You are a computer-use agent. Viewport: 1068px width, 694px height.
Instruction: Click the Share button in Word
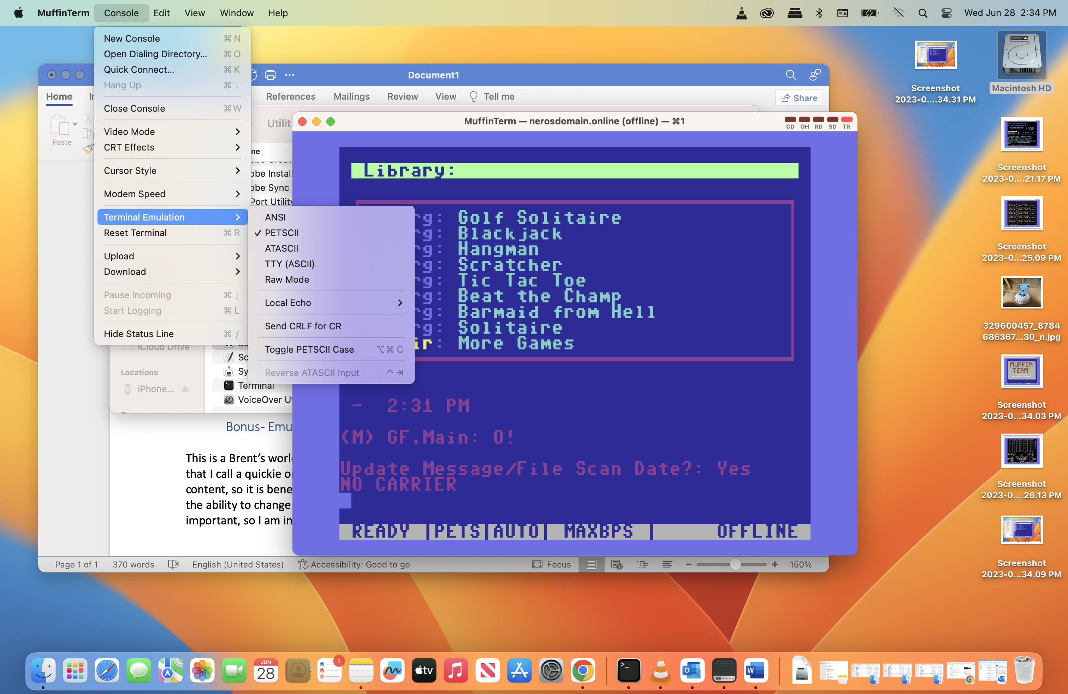[x=799, y=98]
